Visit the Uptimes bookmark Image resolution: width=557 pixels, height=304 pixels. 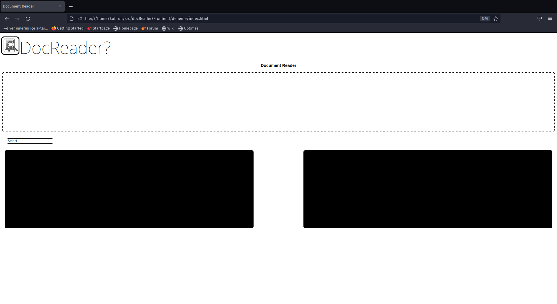point(188,28)
